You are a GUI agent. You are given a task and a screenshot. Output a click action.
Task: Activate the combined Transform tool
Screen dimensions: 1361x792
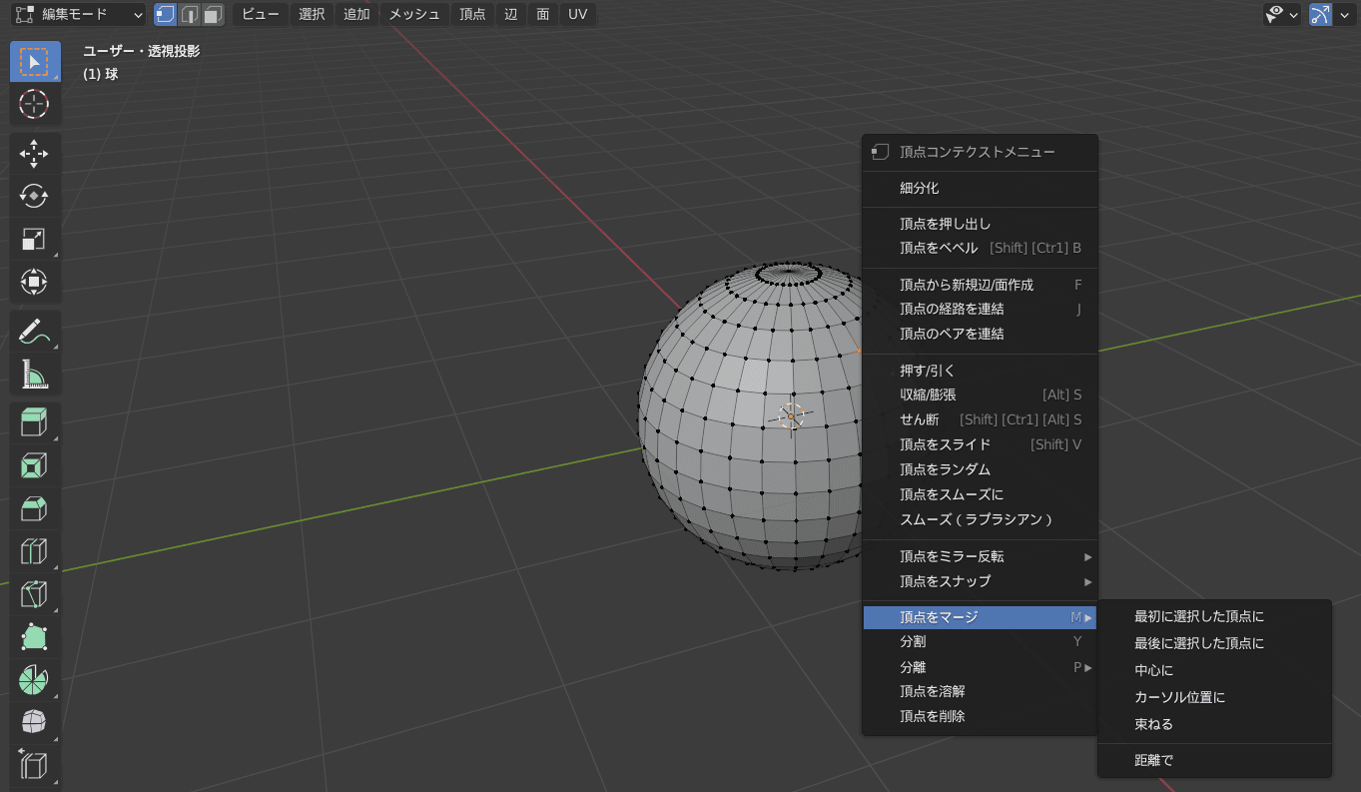pos(35,283)
